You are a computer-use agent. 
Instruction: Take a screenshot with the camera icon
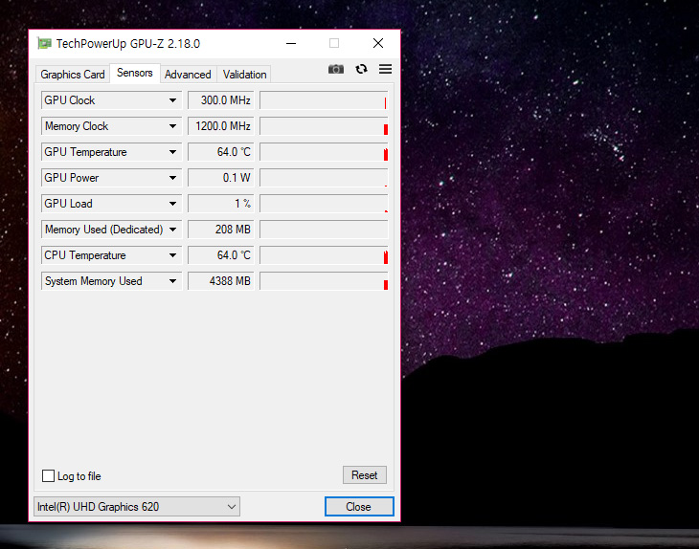(x=336, y=69)
